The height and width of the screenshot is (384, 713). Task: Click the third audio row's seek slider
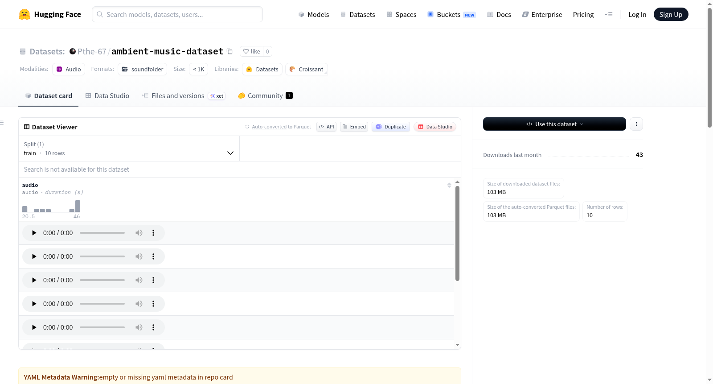point(102,280)
